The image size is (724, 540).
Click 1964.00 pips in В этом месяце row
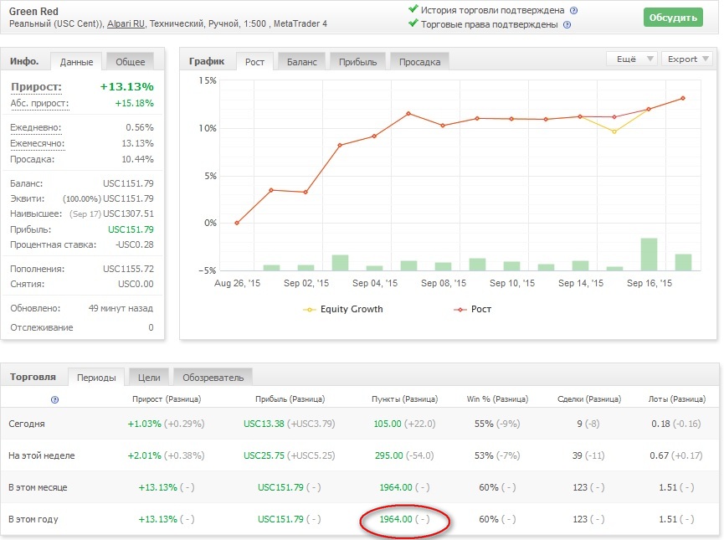click(x=396, y=487)
